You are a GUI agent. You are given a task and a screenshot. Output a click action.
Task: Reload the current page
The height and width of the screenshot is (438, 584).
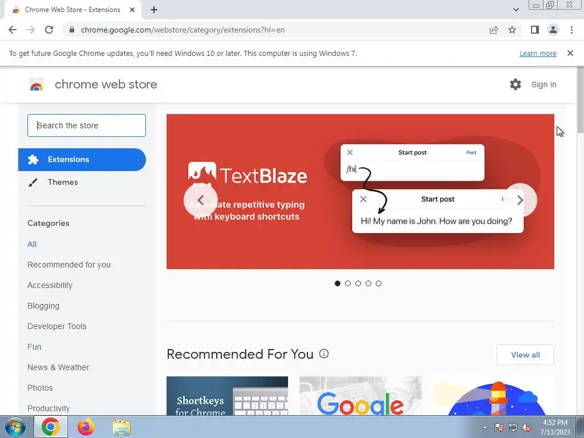49,30
